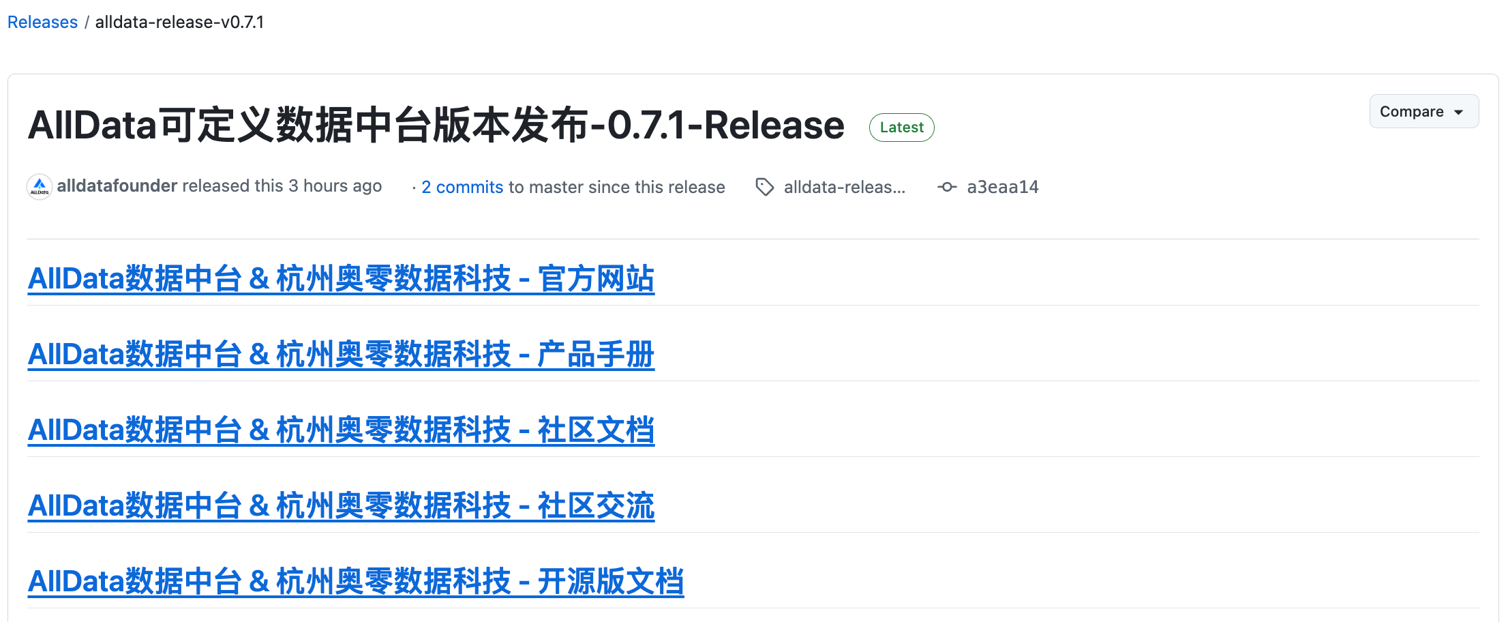The width and height of the screenshot is (1508, 622).
Task: Open the 社区交流 link
Action: pos(341,505)
